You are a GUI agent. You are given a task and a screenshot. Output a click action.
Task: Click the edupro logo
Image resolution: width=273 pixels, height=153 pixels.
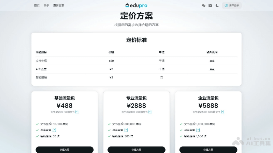coord(136,5)
